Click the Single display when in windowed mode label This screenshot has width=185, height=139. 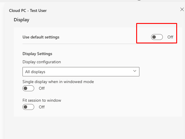(x=58, y=82)
